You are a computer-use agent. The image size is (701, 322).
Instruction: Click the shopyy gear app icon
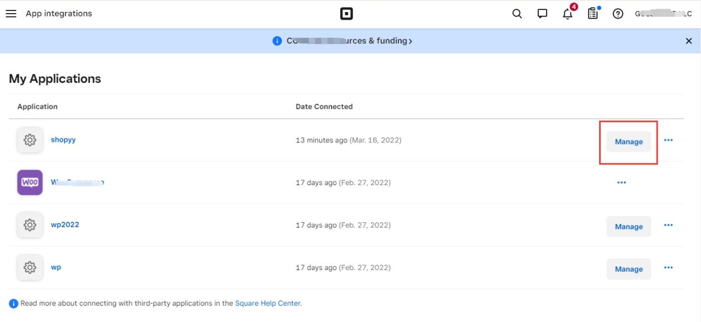[30, 140]
